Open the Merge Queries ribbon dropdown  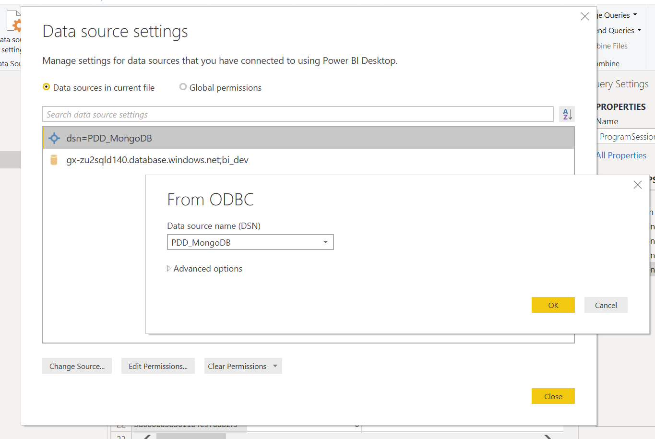point(617,15)
